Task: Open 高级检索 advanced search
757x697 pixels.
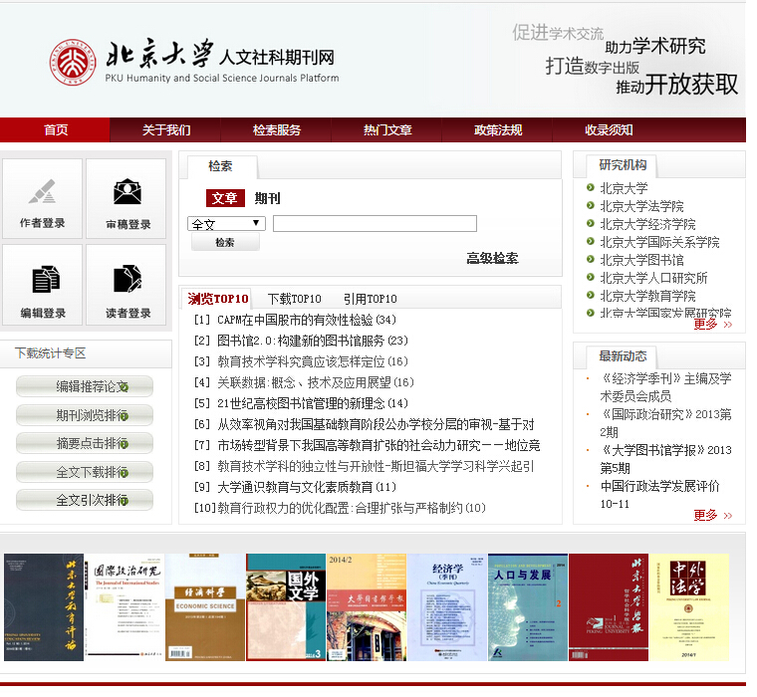Action: [x=492, y=258]
